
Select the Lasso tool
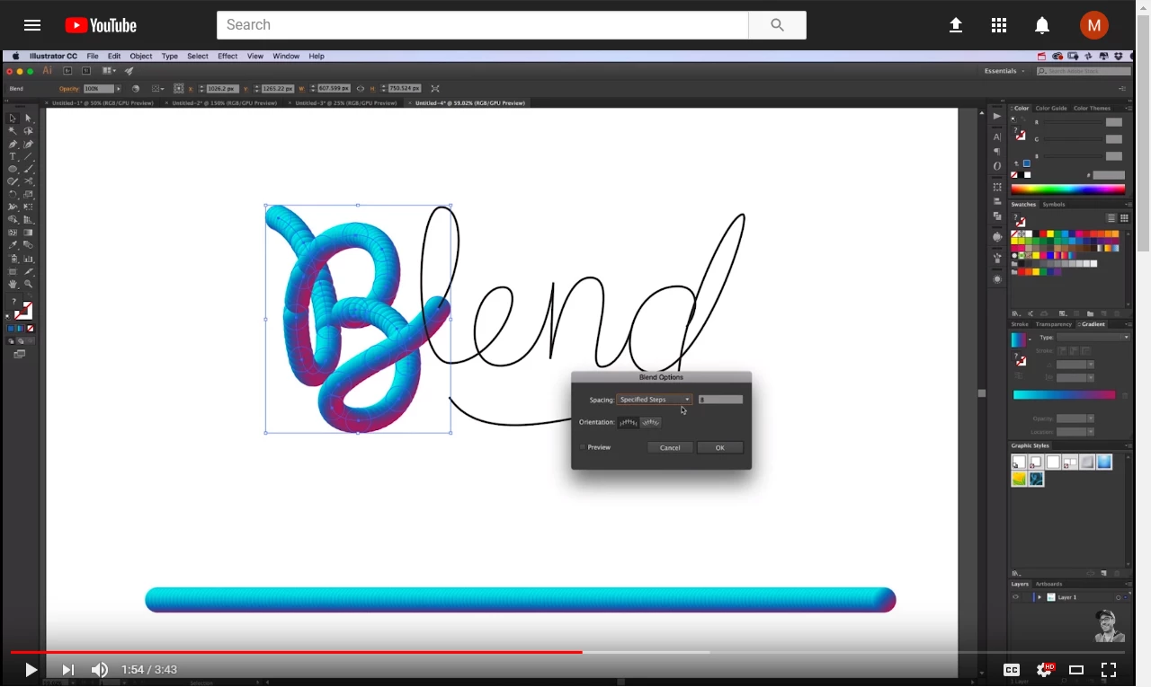click(28, 131)
